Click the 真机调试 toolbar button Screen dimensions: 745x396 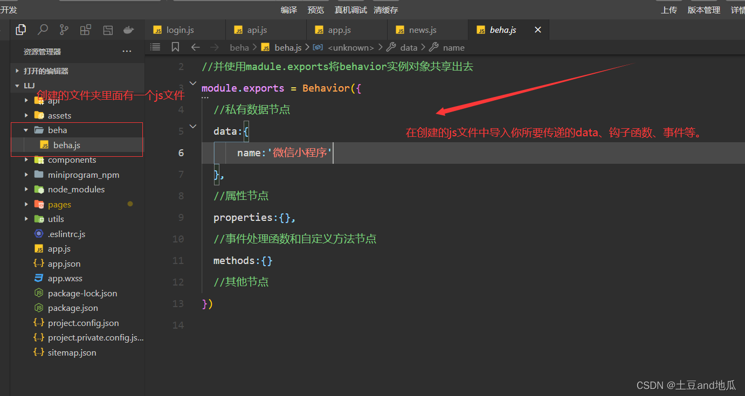(350, 10)
